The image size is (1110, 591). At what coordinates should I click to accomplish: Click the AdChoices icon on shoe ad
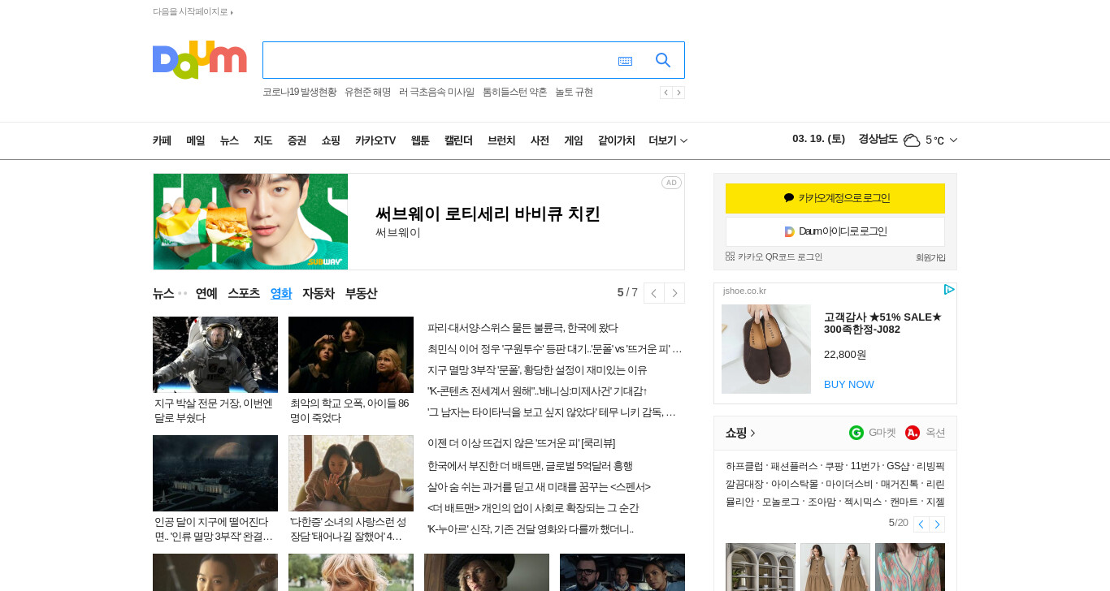point(948,290)
